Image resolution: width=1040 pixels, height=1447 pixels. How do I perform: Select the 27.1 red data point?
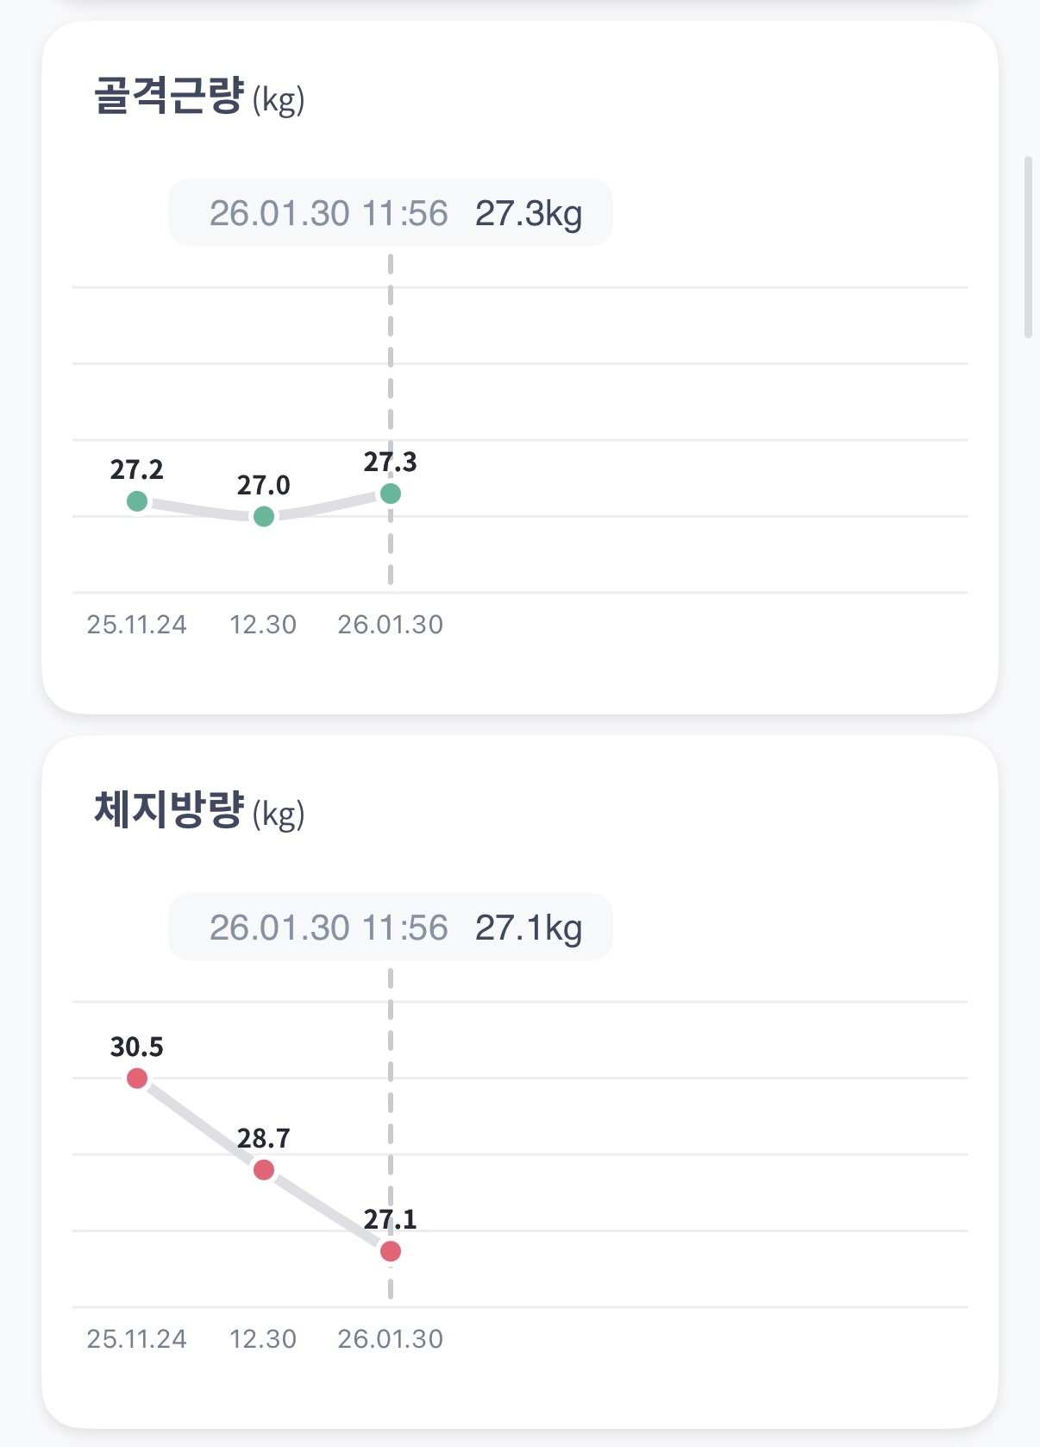click(x=391, y=1251)
